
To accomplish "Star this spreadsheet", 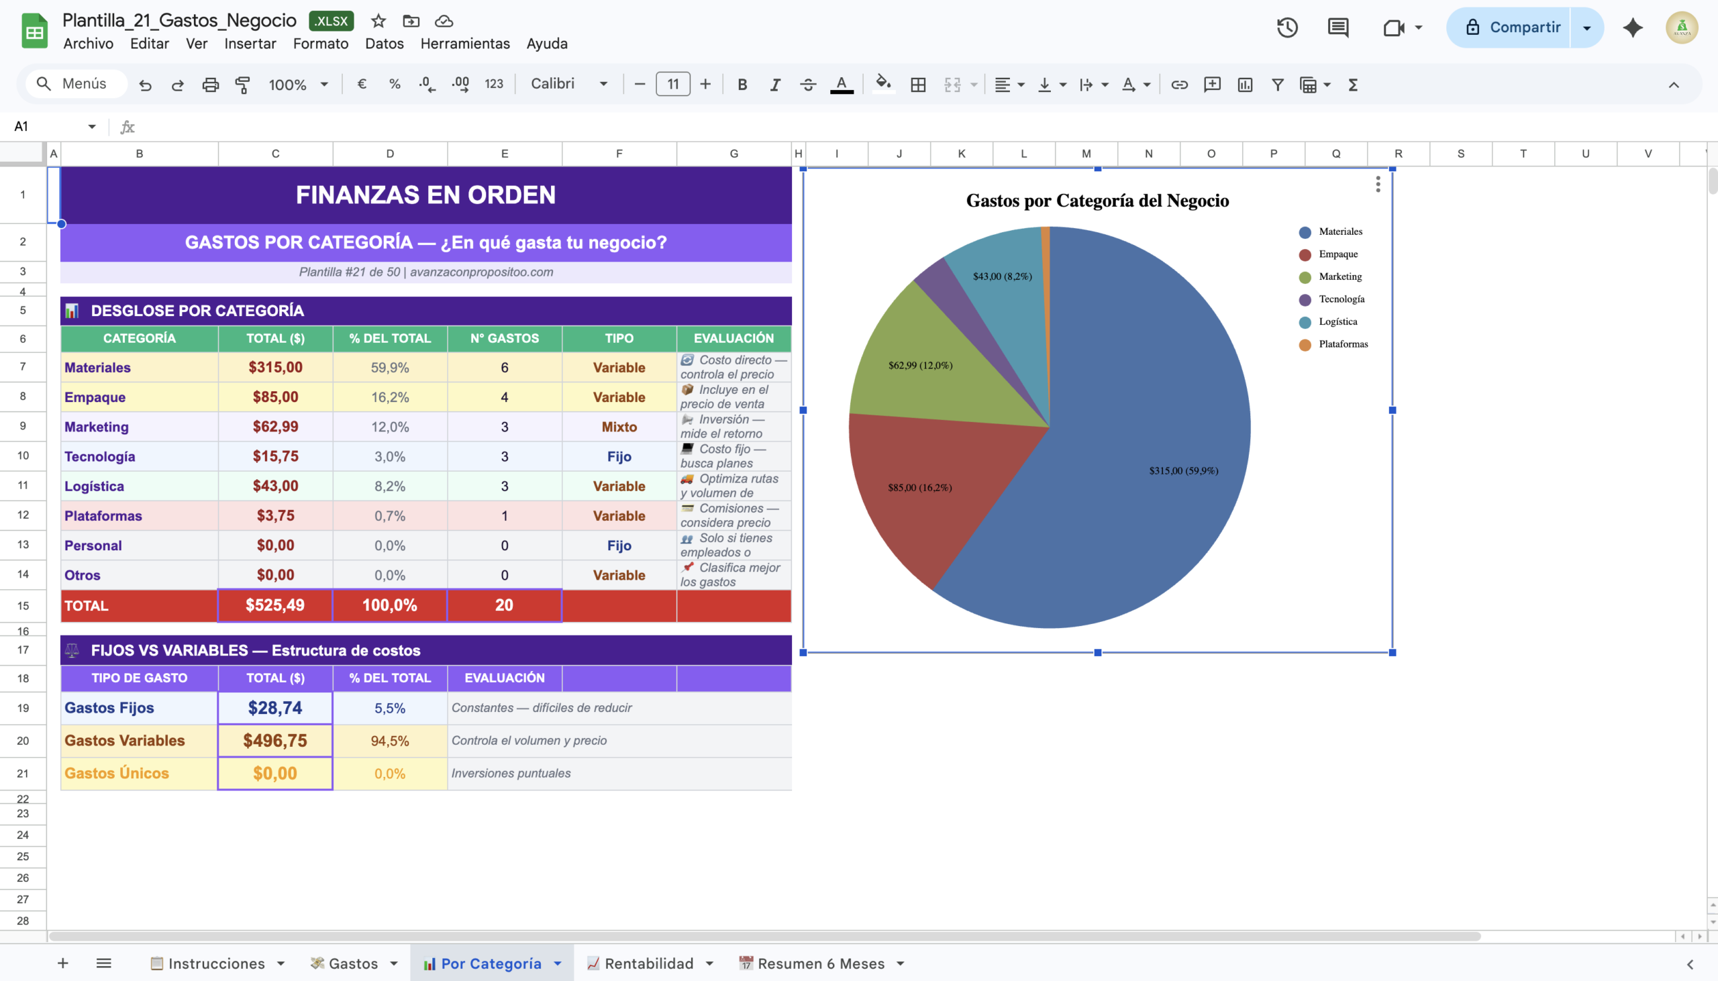I will 378,21.
